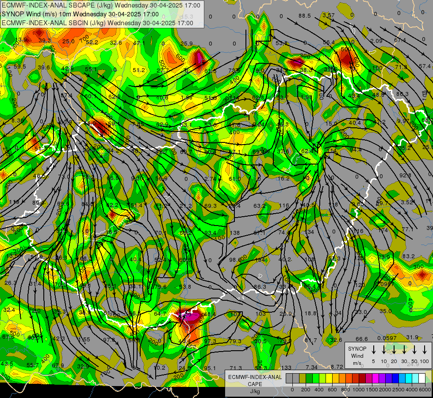
Task: Click the SBCAPE title line at top
Action: pos(101,5)
